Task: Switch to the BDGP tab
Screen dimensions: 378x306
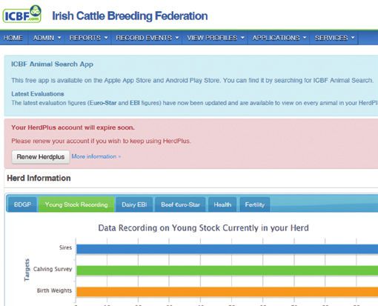Action: pyautogui.click(x=22, y=204)
